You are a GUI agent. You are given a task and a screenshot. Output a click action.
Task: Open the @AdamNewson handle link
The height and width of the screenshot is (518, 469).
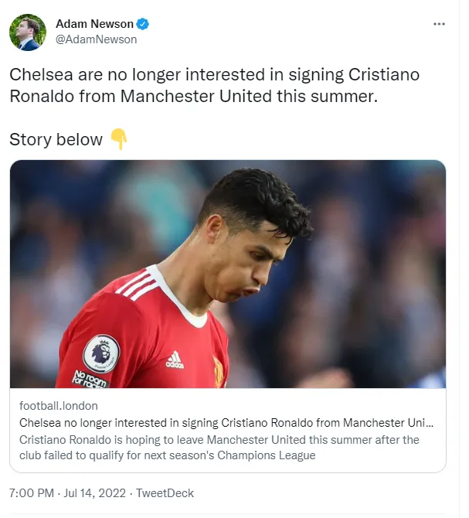click(97, 39)
